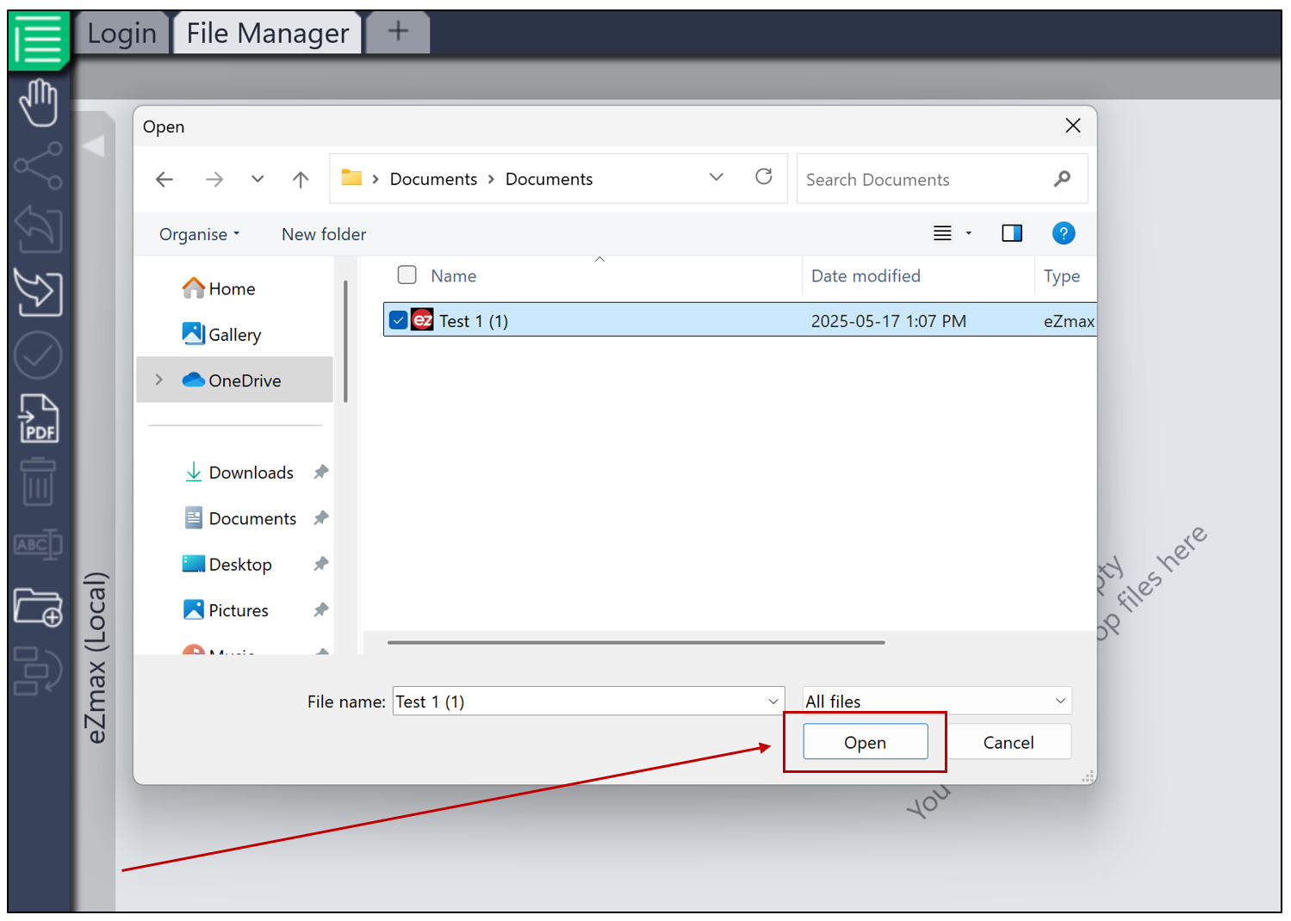This screenshot has width=1291, height=921.
Task: Add a new tab with plus
Action: [x=398, y=32]
